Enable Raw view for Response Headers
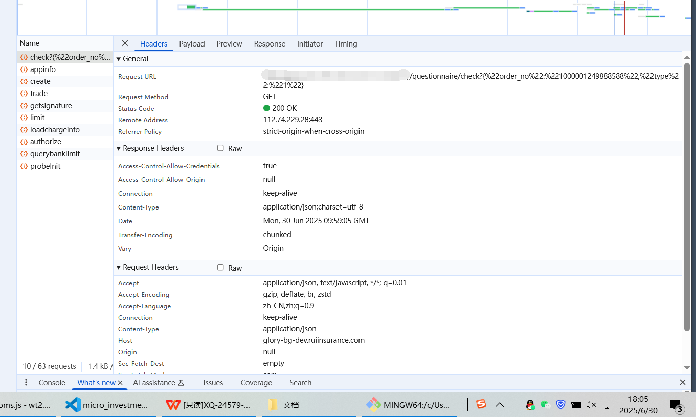 220,148
